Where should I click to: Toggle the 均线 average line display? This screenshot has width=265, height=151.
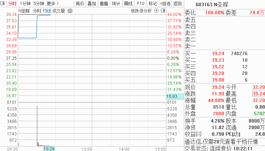47,11
